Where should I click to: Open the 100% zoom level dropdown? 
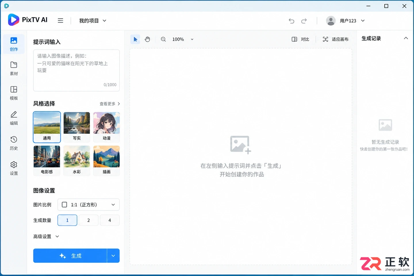pos(183,39)
